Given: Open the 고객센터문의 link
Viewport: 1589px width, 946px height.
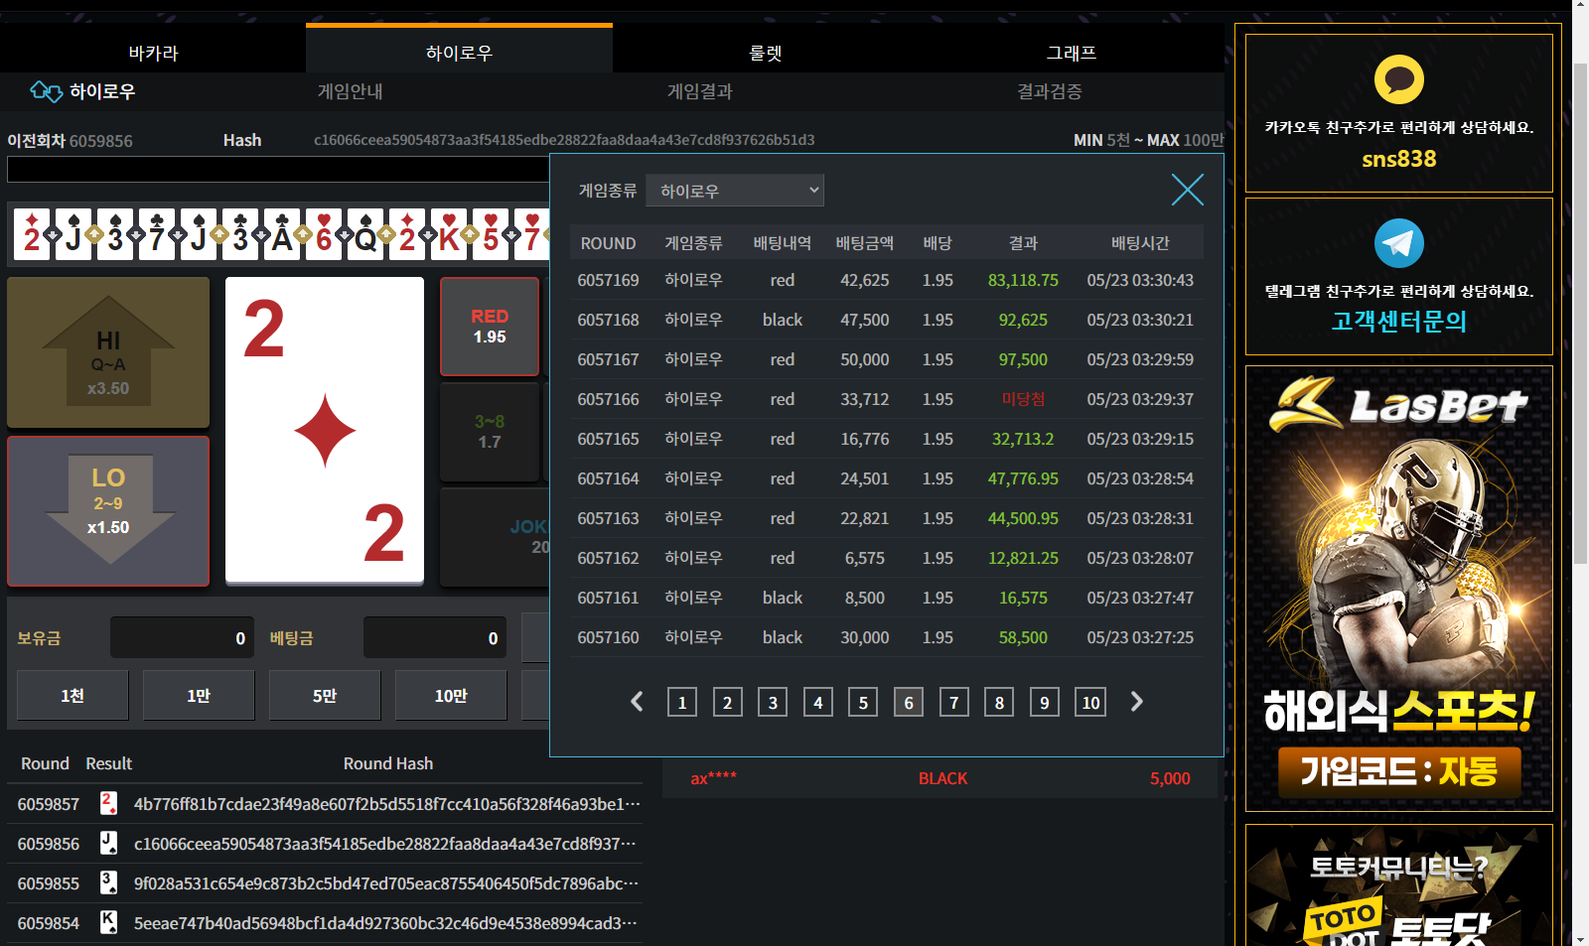Looking at the screenshot, I should [x=1398, y=322].
